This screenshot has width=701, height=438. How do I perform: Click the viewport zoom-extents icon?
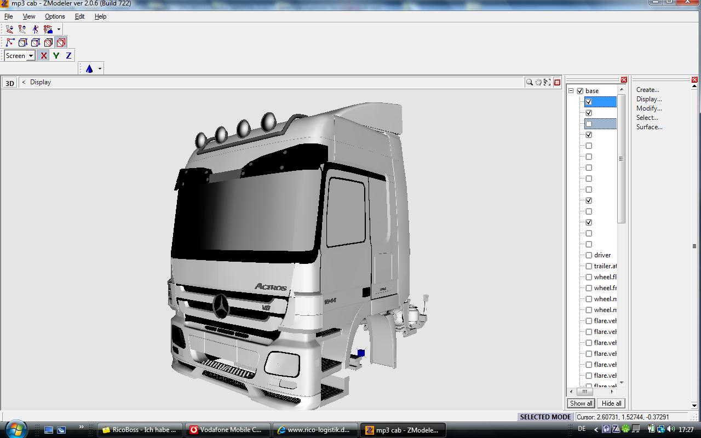547,82
